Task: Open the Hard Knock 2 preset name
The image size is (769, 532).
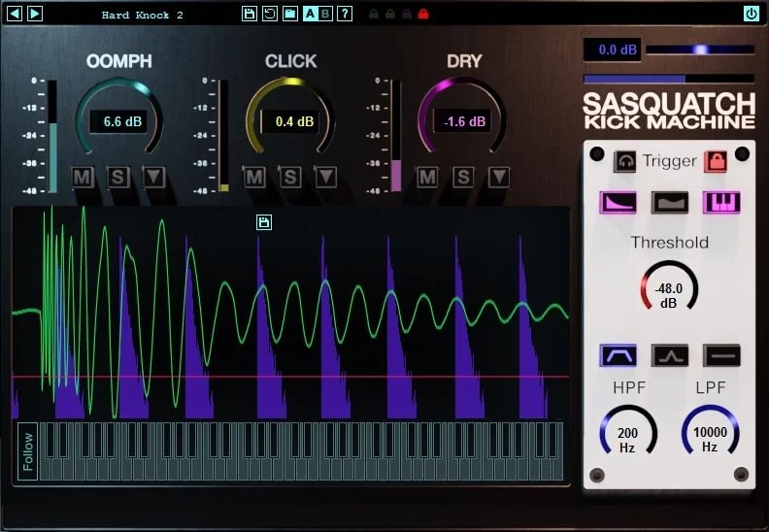Action: click(142, 15)
